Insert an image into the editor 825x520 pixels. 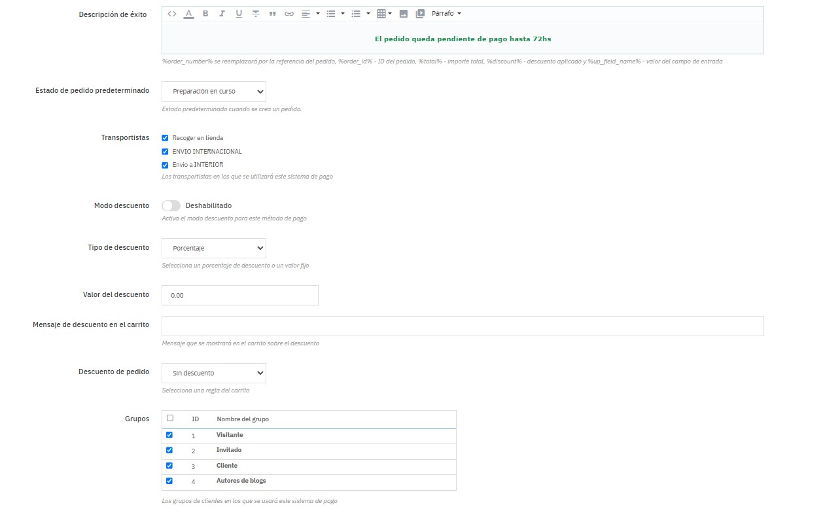click(x=404, y=14)
